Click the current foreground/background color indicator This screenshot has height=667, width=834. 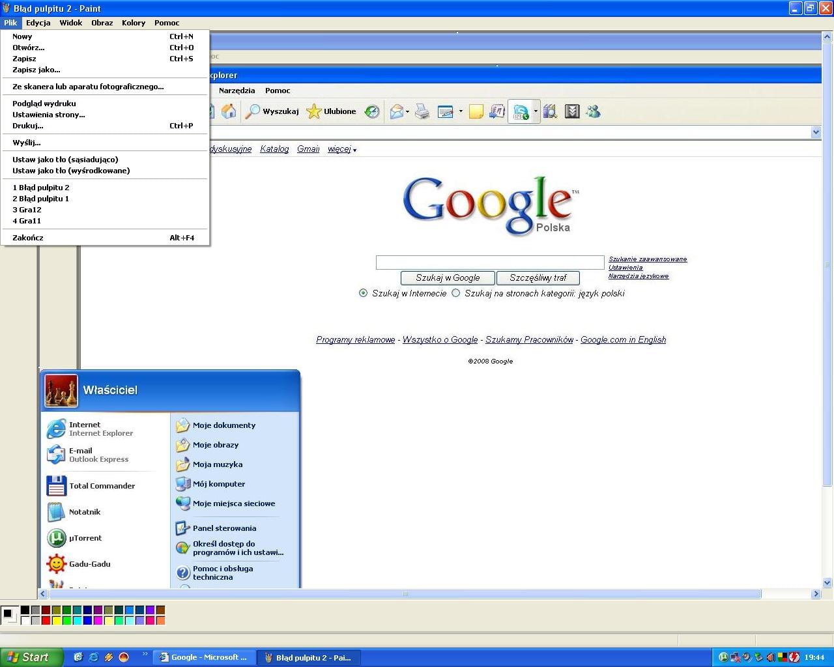tap(9, 615)
